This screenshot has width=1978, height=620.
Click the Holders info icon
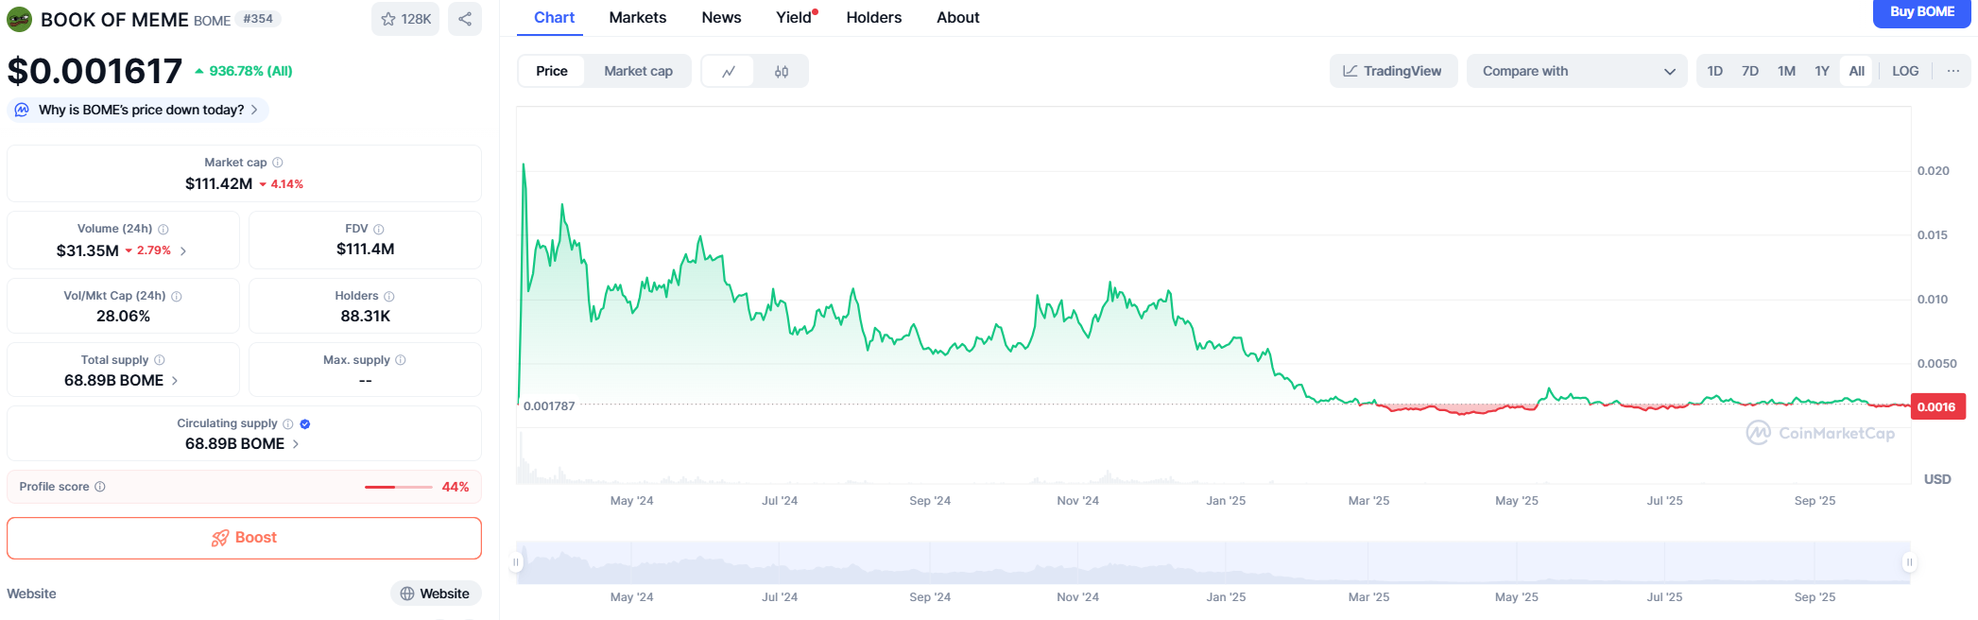389,296
